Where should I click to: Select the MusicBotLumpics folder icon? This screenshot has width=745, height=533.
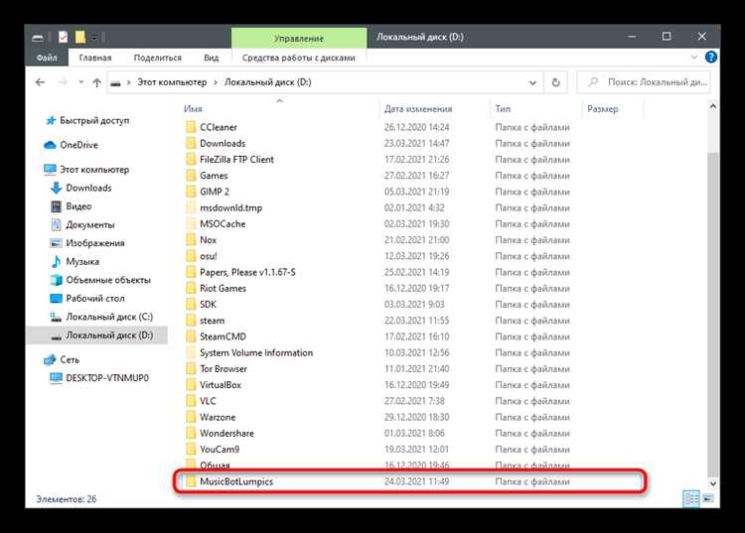(191, 481)
